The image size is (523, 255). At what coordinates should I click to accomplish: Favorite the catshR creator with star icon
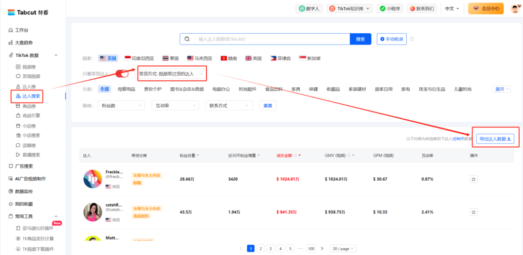point(474,212)
